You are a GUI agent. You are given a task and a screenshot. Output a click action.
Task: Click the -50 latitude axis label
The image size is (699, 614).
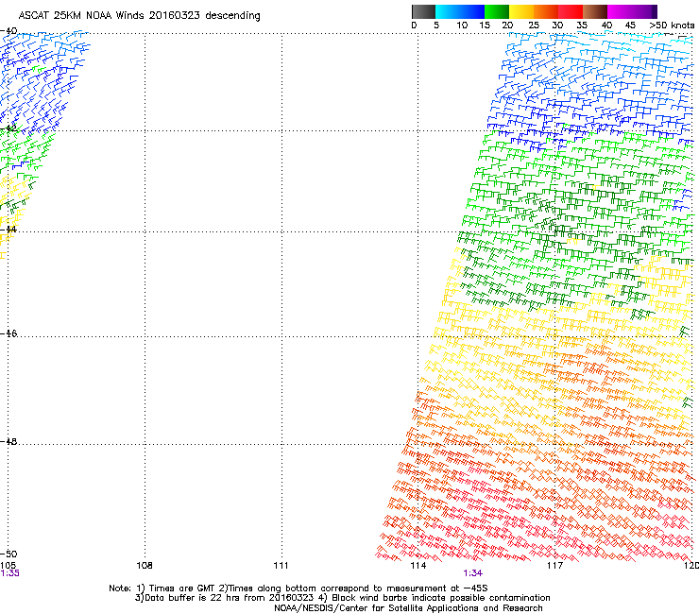coord(9,554)
